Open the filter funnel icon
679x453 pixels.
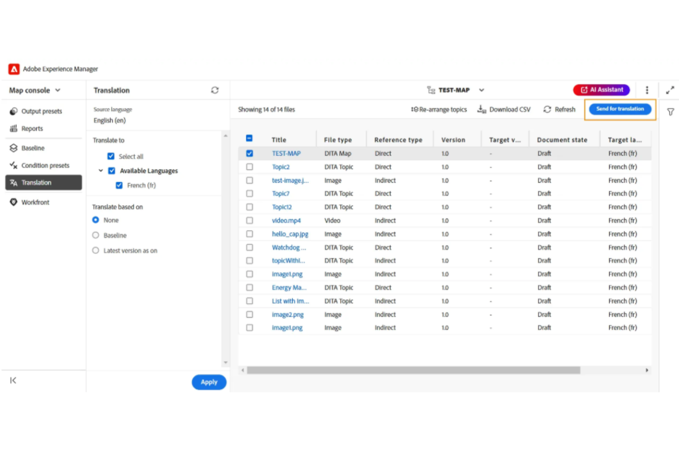click(x=670, y=112)
